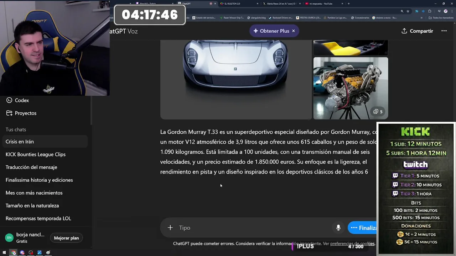Click the Mejorar plan button
The height and width of the screenshot is (256, 456).
66,238
